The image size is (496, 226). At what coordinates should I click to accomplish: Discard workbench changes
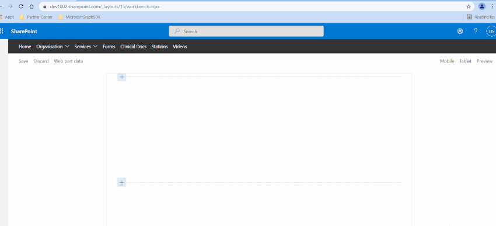(x=41, y=61)
